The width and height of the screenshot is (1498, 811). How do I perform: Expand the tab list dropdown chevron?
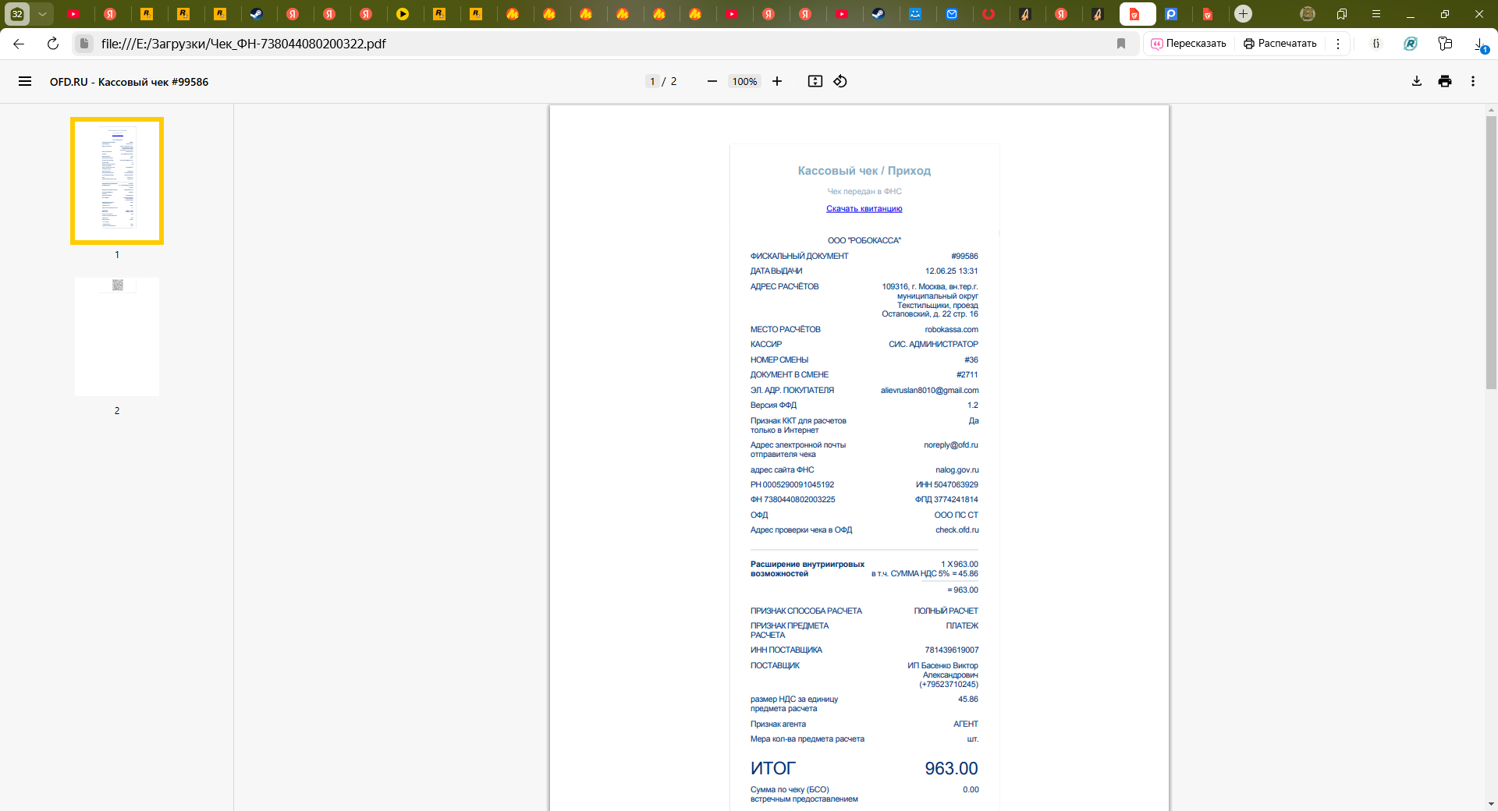[x=43, y=14]
